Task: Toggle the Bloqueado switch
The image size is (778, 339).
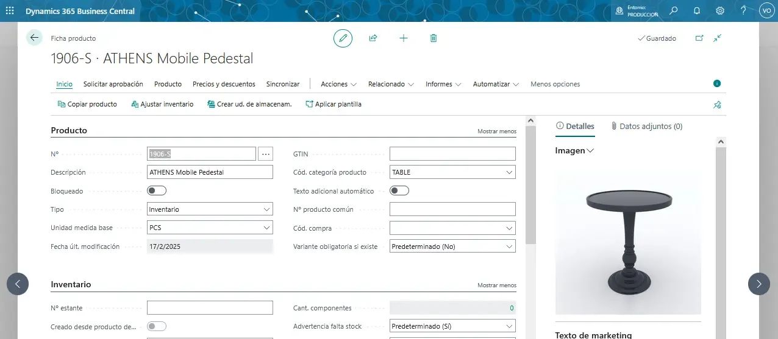Action: 157,191
